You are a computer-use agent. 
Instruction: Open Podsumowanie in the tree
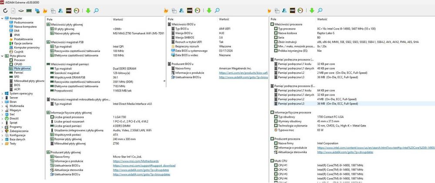click(x=23, y=23)
